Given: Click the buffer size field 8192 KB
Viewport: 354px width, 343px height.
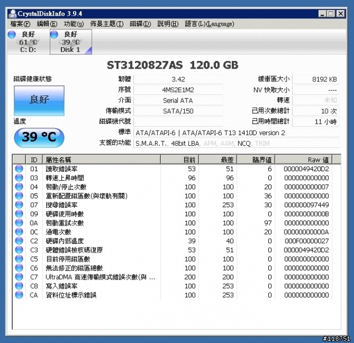Looking at the screenshot, I should [x=316, y=79].
